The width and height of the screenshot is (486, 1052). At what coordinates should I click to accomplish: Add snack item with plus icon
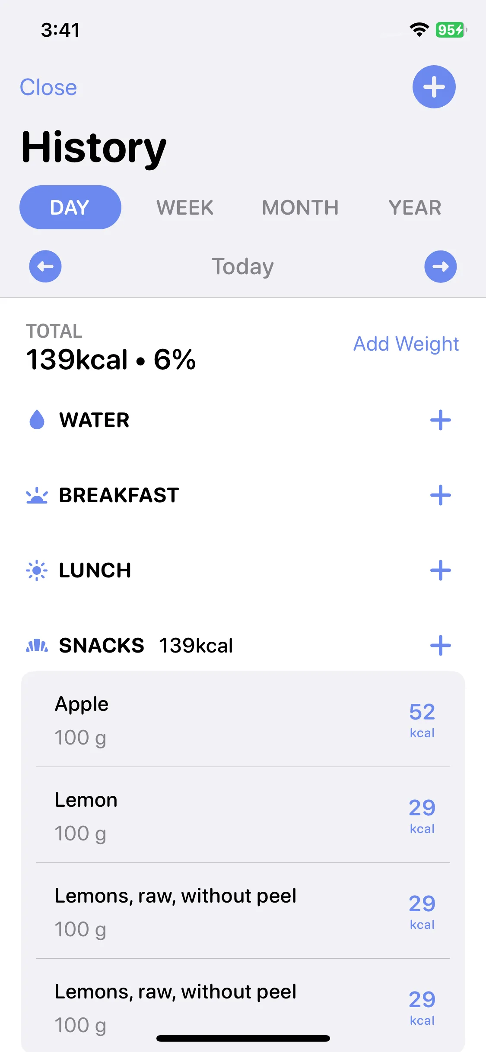[x=441, y=646]
